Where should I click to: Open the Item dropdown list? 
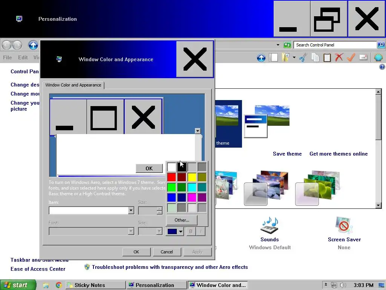(x=131, y=210)
